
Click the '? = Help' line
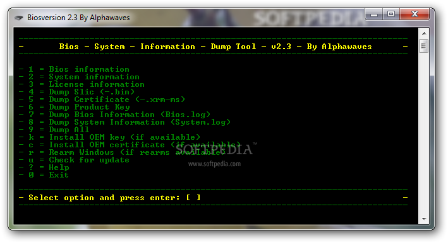[44, 167]
